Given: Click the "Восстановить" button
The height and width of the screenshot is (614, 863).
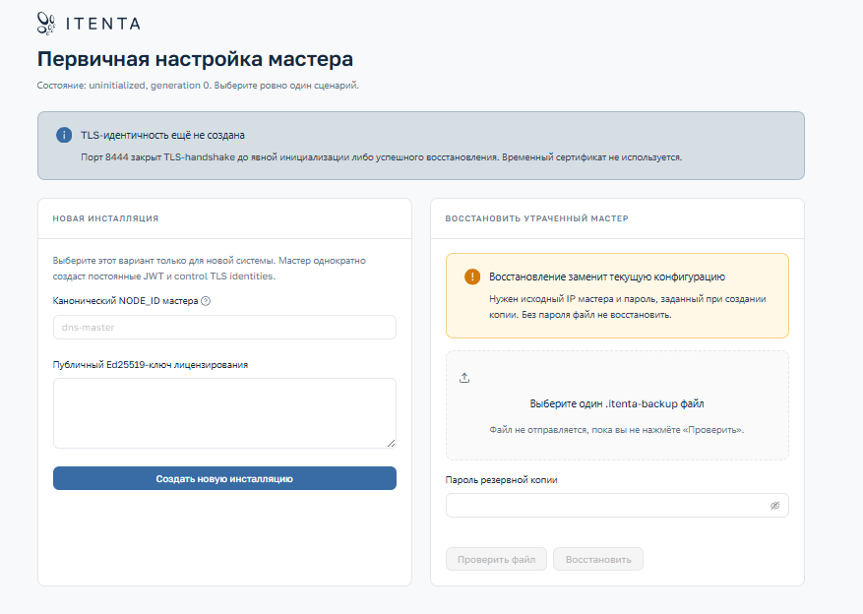Looking at the screenshot, I should click(x=598, y=560).
